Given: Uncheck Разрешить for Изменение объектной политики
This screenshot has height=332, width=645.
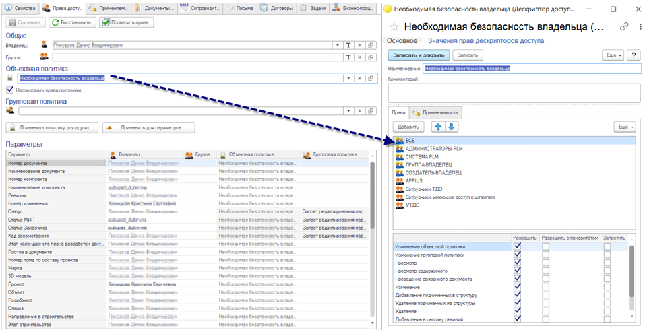Looking at the screenshot, I should [x=518, y=246].
